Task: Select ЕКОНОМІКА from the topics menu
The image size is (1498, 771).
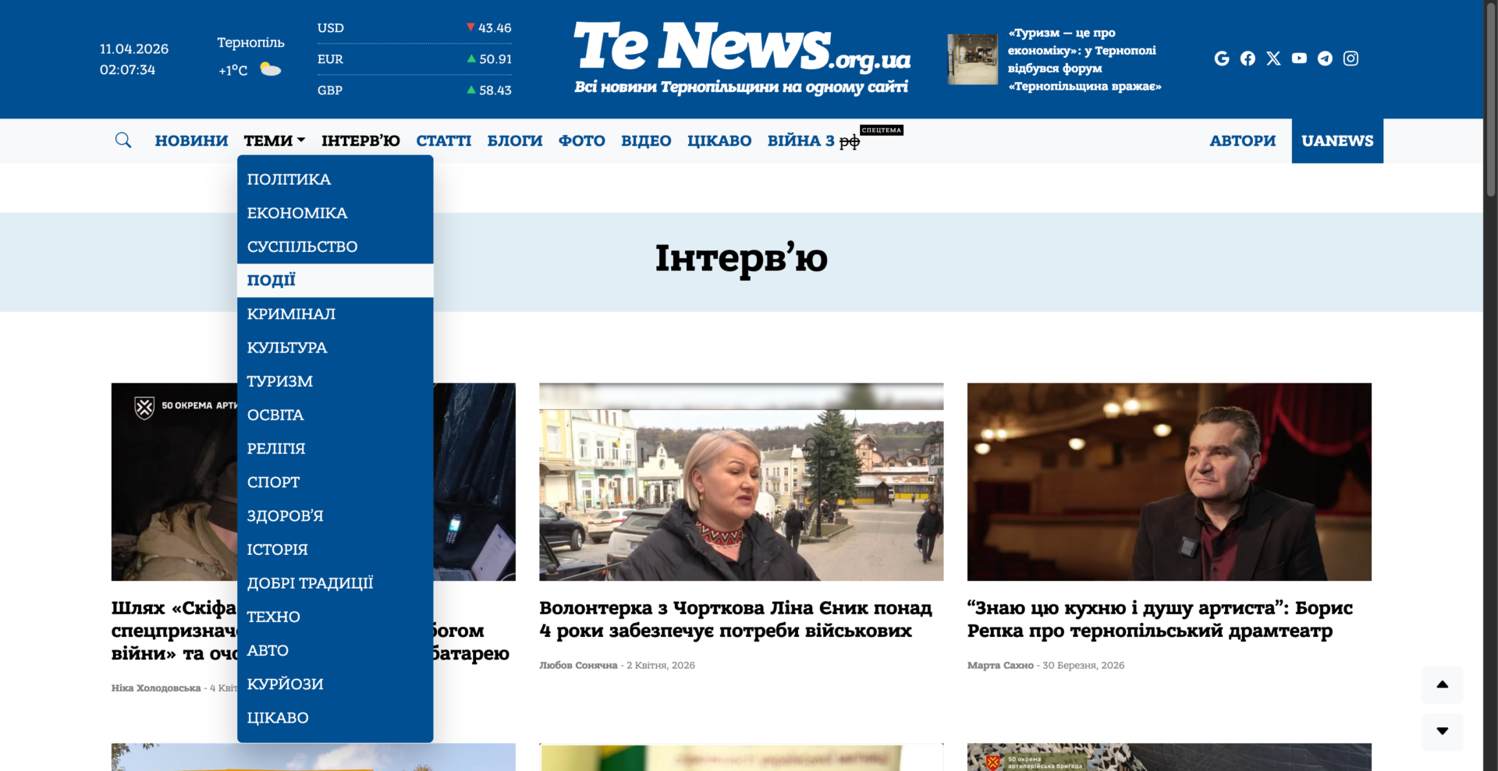Action: pos(335,213)
